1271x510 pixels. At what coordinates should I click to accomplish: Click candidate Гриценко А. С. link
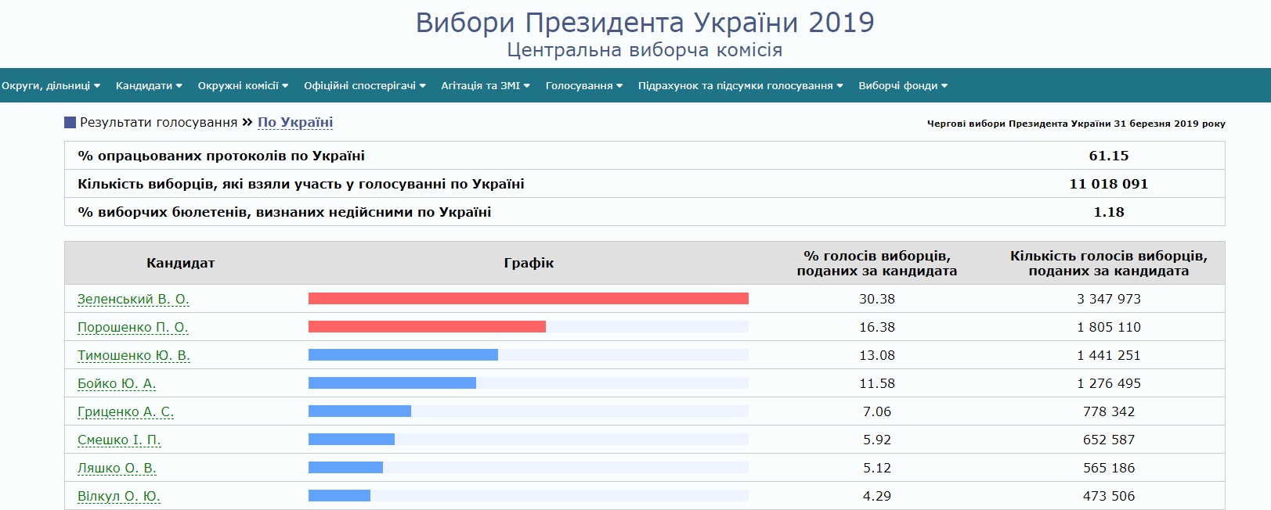click(x=125, y=411)
